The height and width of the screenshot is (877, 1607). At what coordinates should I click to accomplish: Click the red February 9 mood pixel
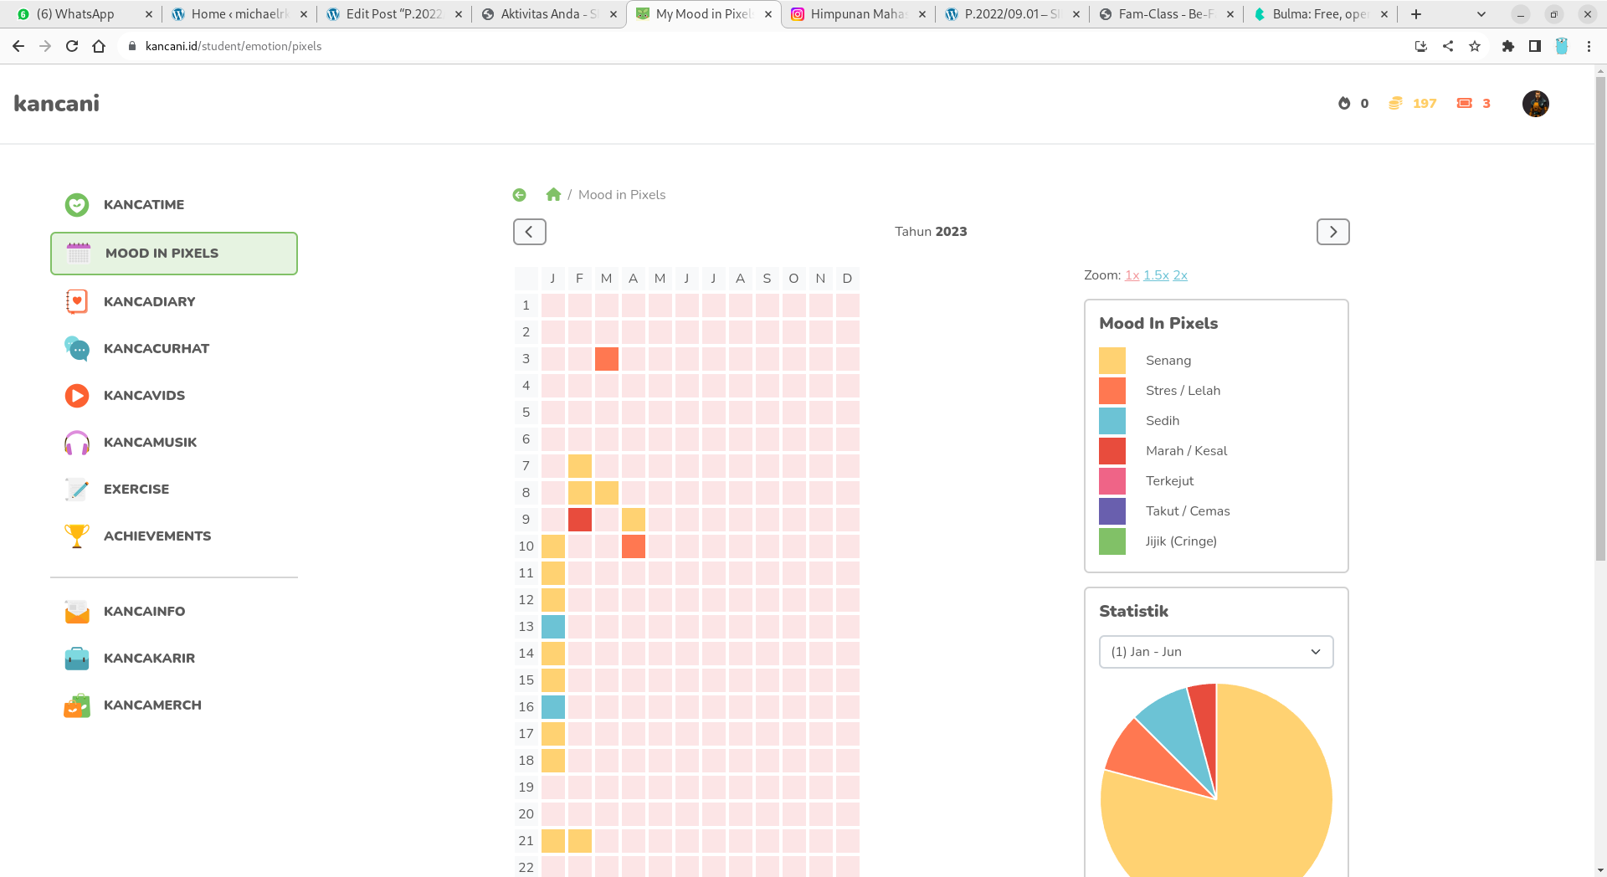(x=580, y=520)
